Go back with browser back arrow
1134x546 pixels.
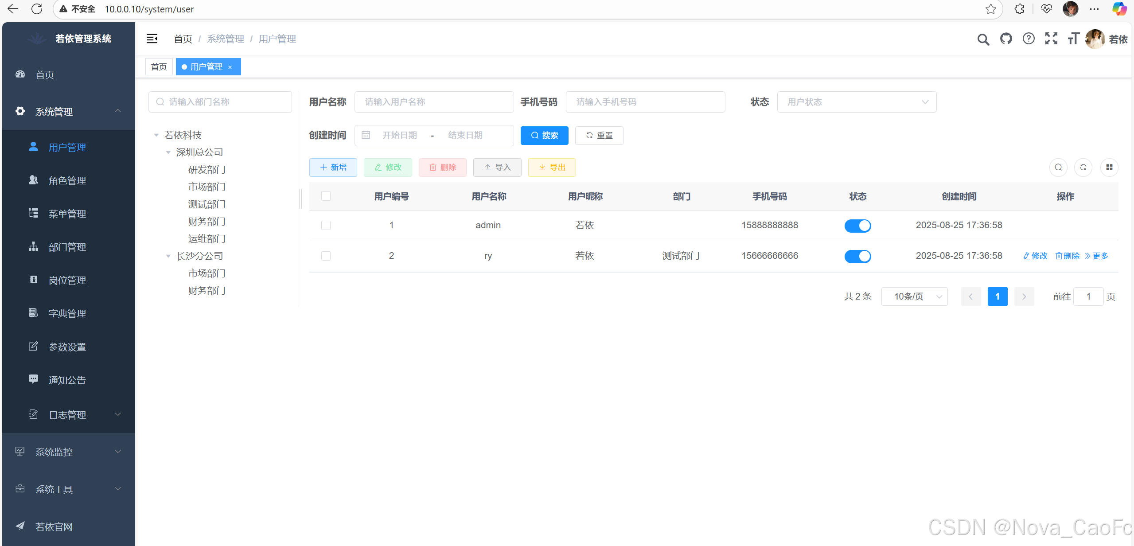pyautogui.click(x=13, y=9)
